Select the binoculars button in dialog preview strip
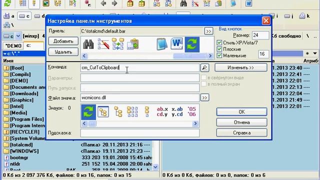 pos(88,44)
